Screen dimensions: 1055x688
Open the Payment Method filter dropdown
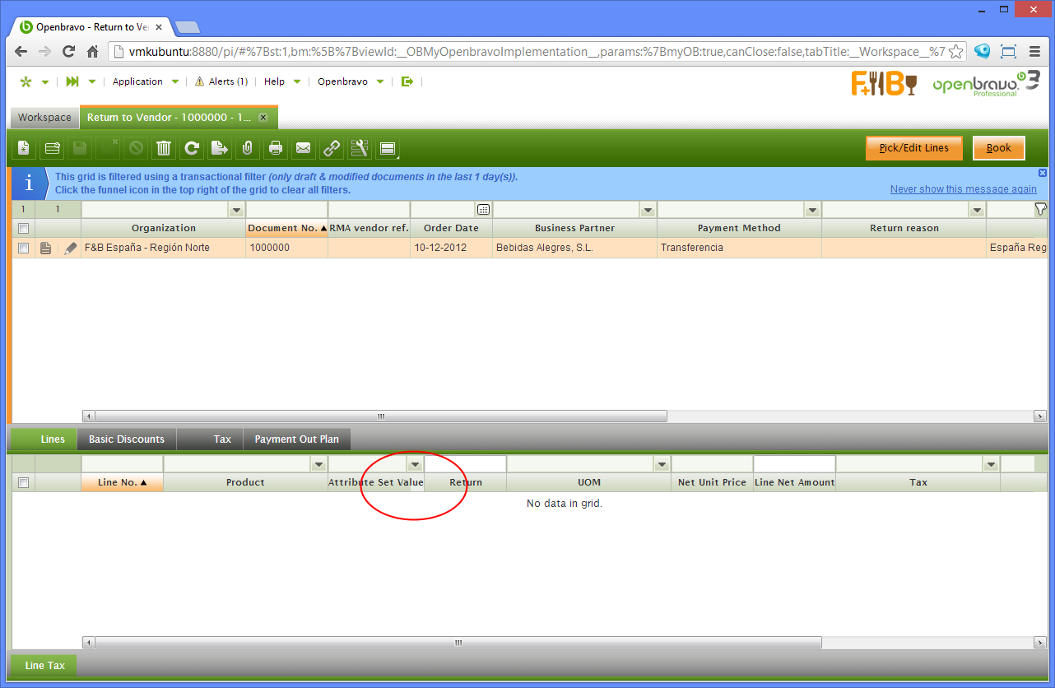click(813, 210)
